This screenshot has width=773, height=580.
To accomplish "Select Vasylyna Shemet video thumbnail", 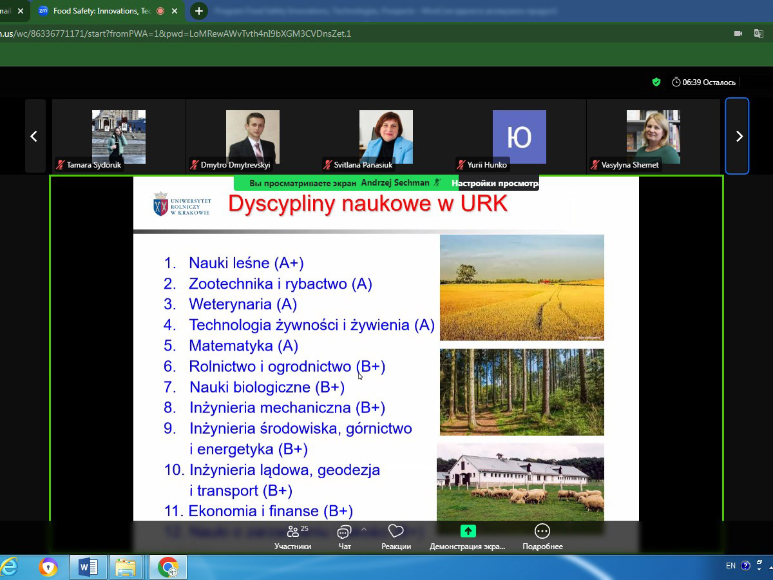I will 653,137.
